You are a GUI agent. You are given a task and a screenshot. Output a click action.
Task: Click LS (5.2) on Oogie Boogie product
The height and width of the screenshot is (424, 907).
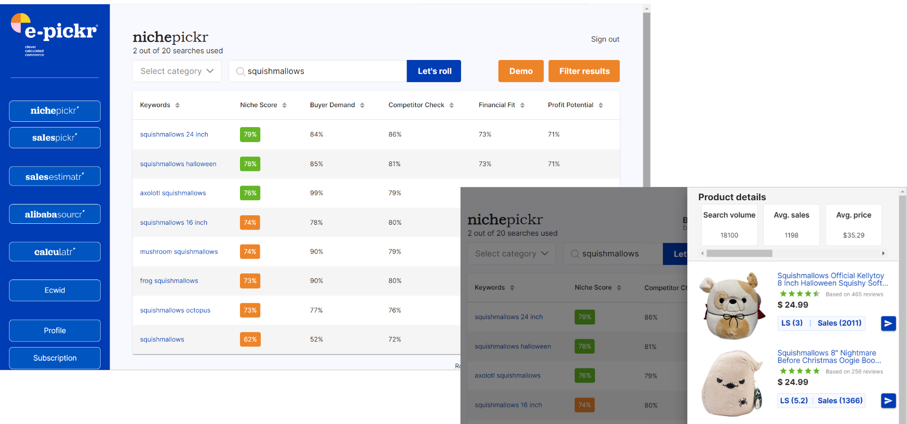point(794,400)
